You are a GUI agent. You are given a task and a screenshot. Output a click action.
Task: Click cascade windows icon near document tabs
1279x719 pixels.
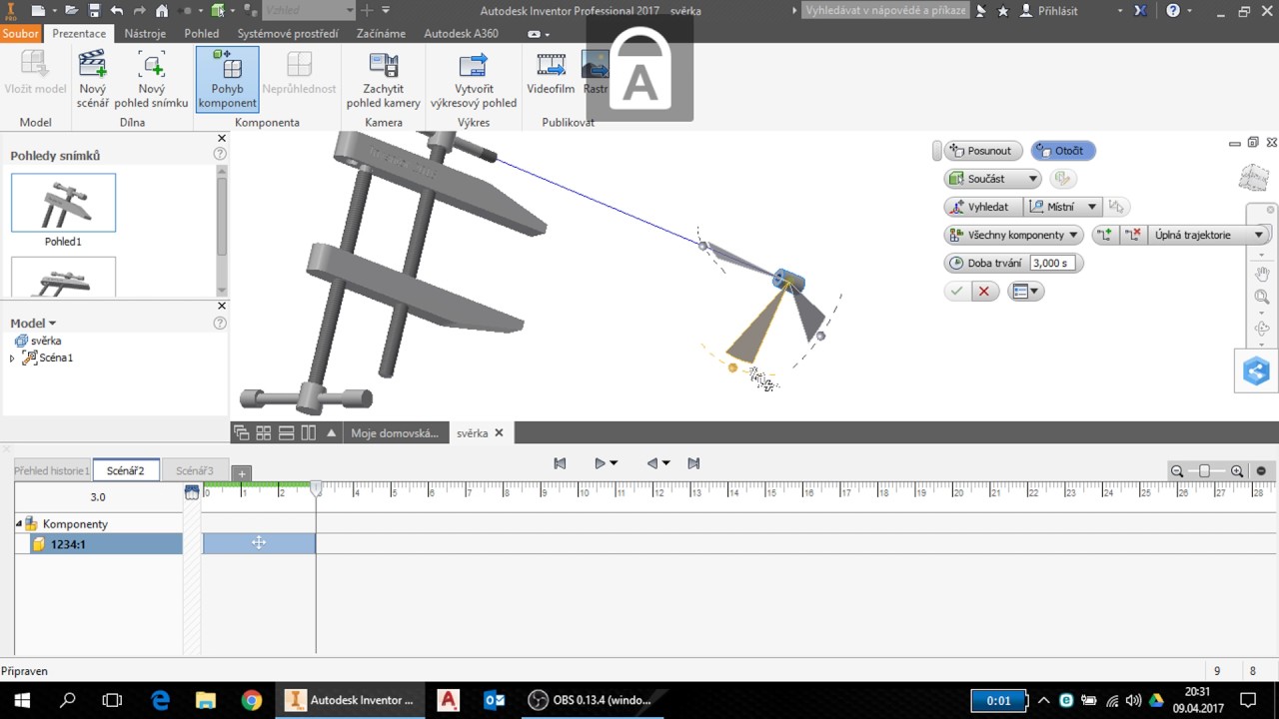(241, 432)
